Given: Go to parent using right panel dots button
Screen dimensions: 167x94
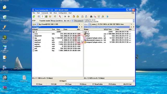Looking at the screenshot, I should 134,24.
